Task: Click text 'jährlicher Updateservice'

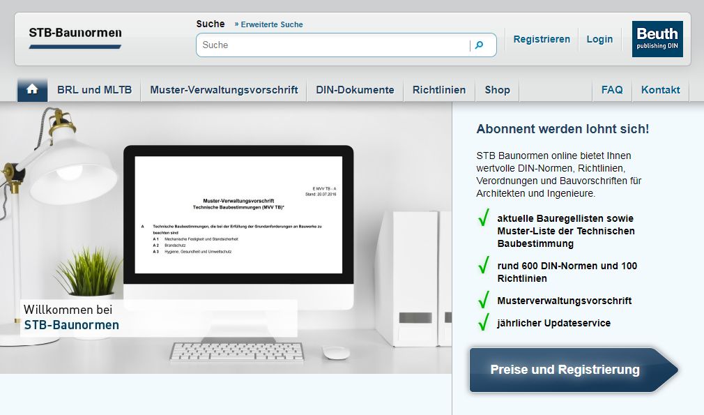Action: click(x=553, y=324)
